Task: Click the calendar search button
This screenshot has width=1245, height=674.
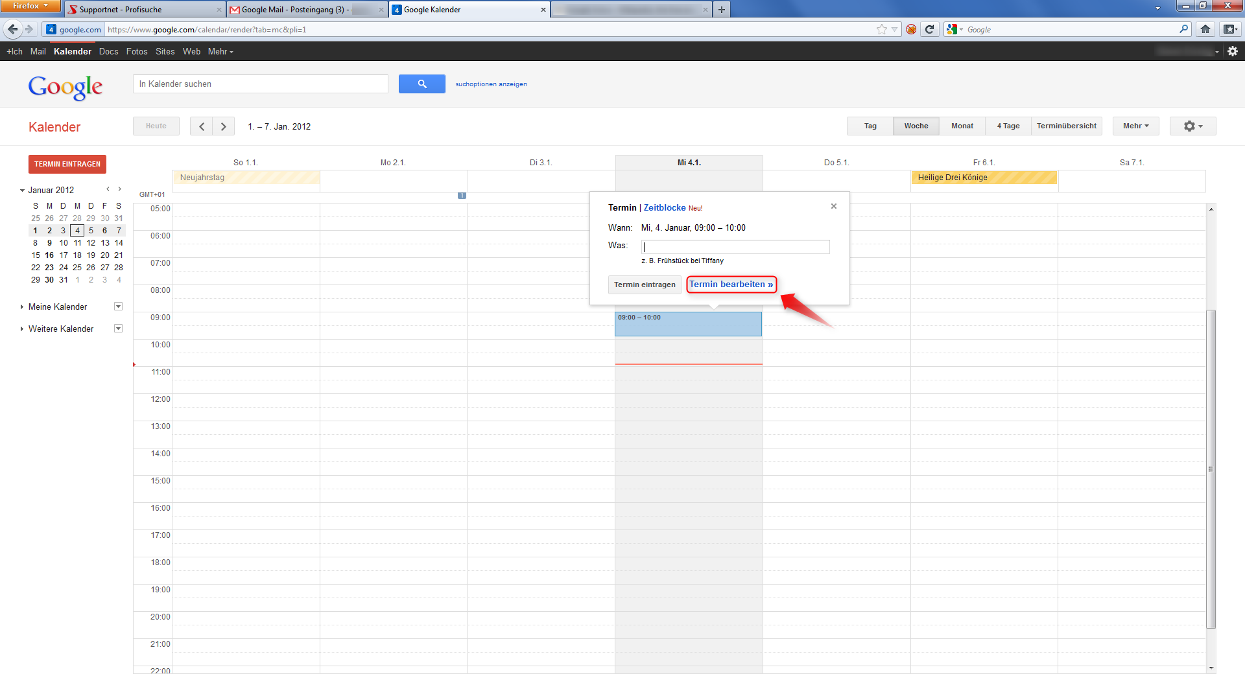Action: pos(421,84)
